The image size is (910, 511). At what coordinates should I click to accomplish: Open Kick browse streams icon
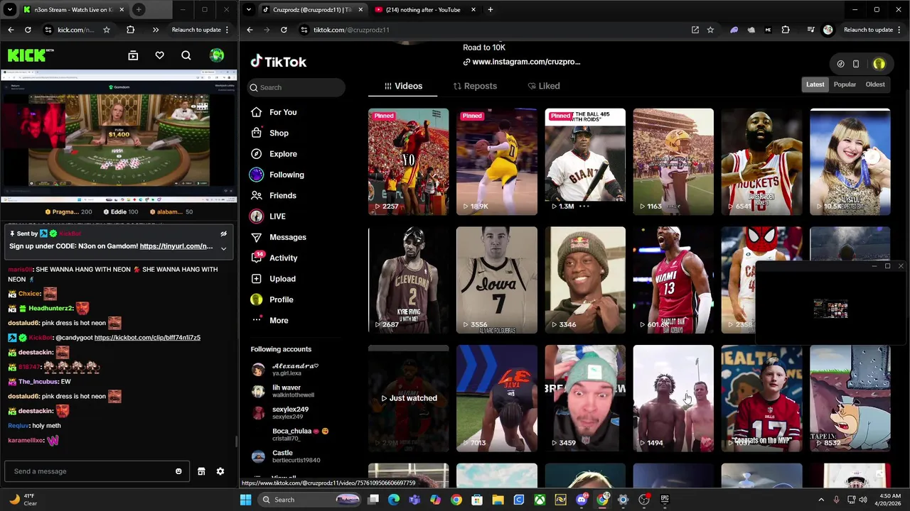point(133,55)
